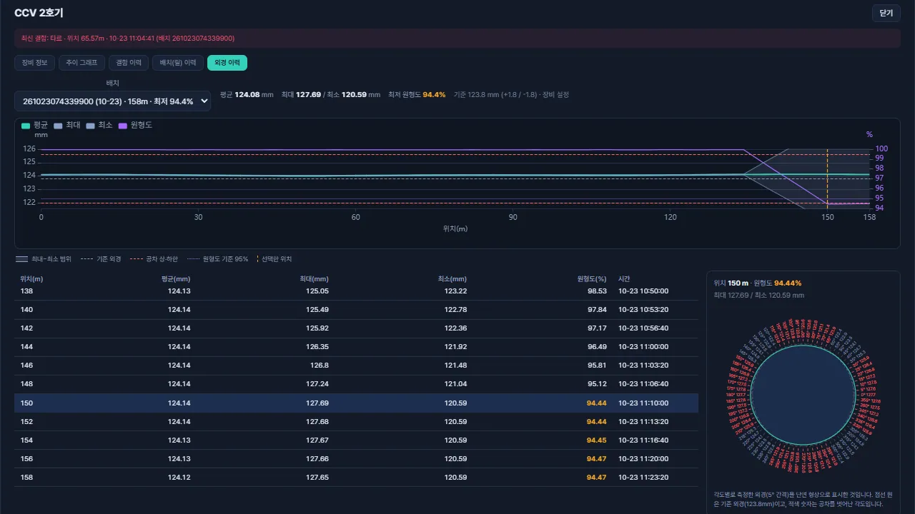Click the 최대~최소 범위 legend entry

coord(44,259)
